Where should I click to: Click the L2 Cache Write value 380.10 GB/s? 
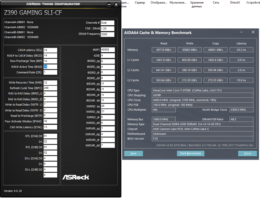189,70
